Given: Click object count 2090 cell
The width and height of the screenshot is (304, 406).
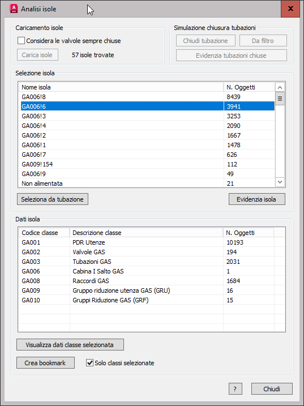Looking at the screenshot, I should tap(249, 126).
